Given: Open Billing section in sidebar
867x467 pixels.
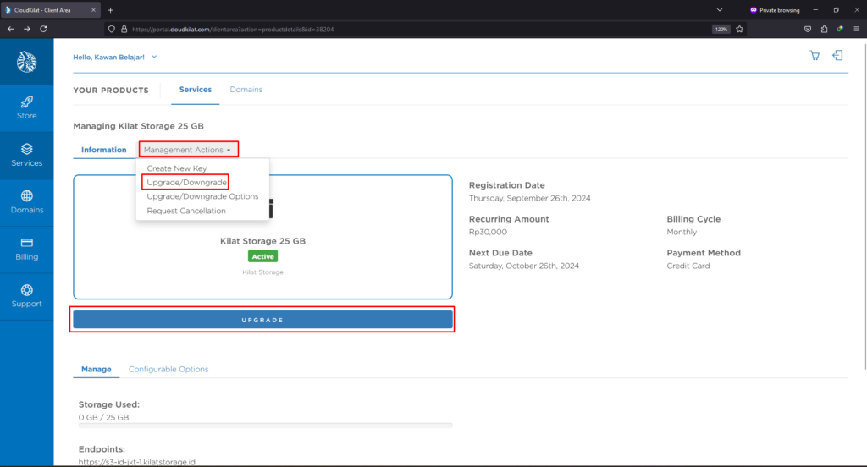Looking at the screenshot, I should tap(26, 249).
